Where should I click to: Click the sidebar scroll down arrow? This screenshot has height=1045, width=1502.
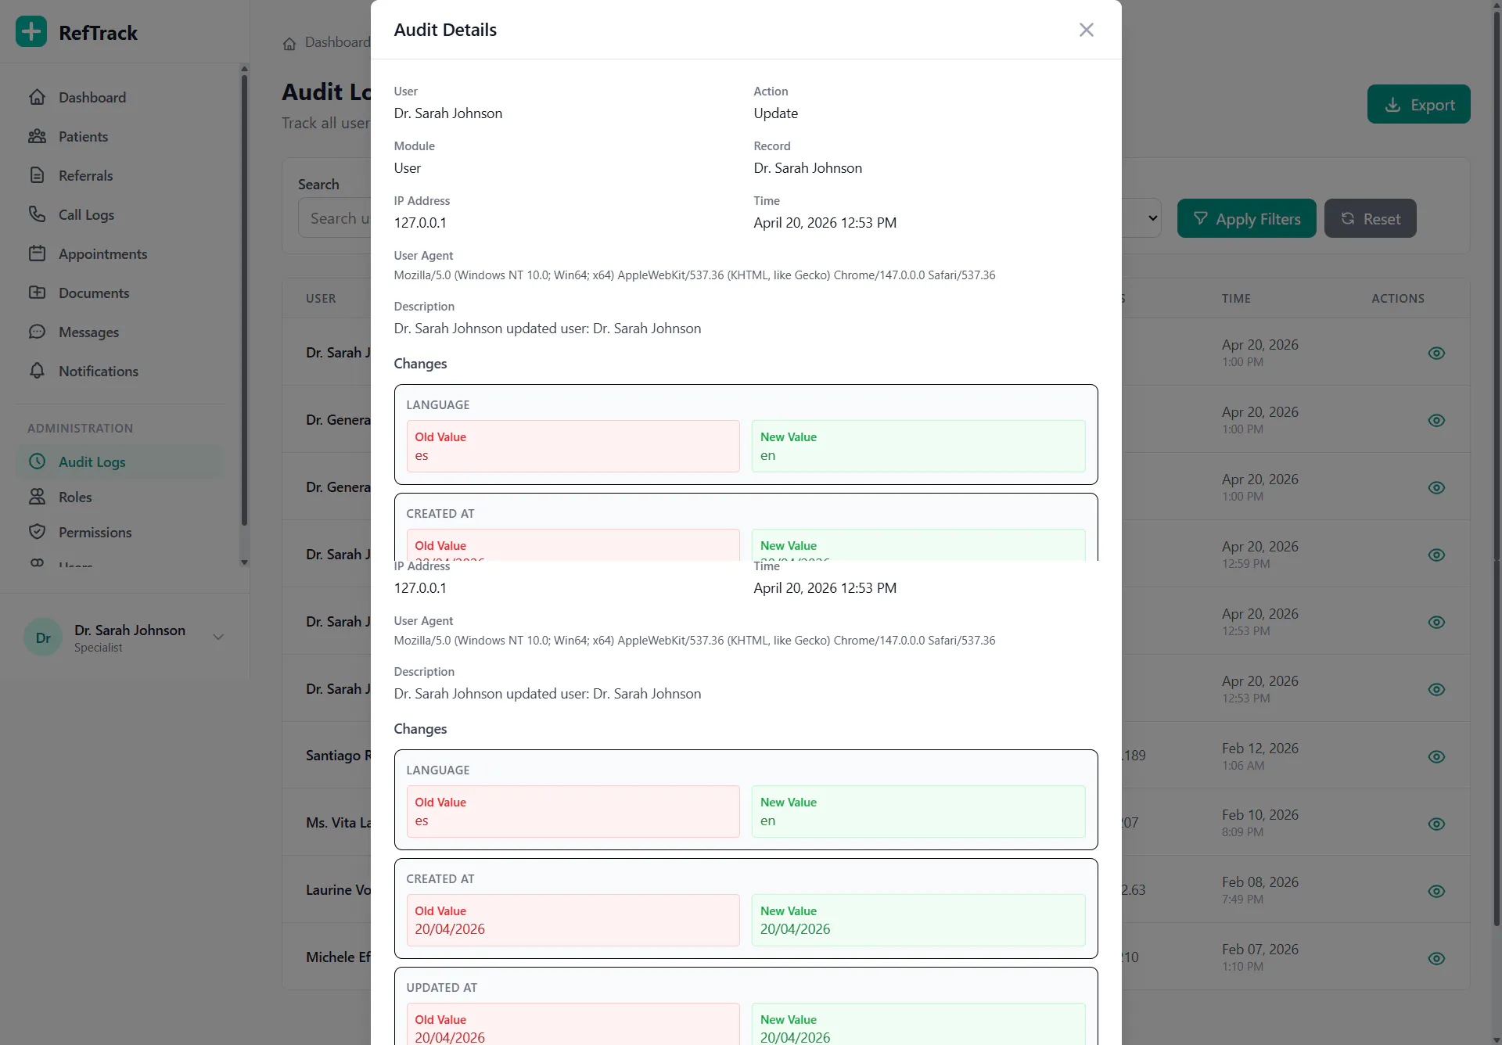coord(244,562)
